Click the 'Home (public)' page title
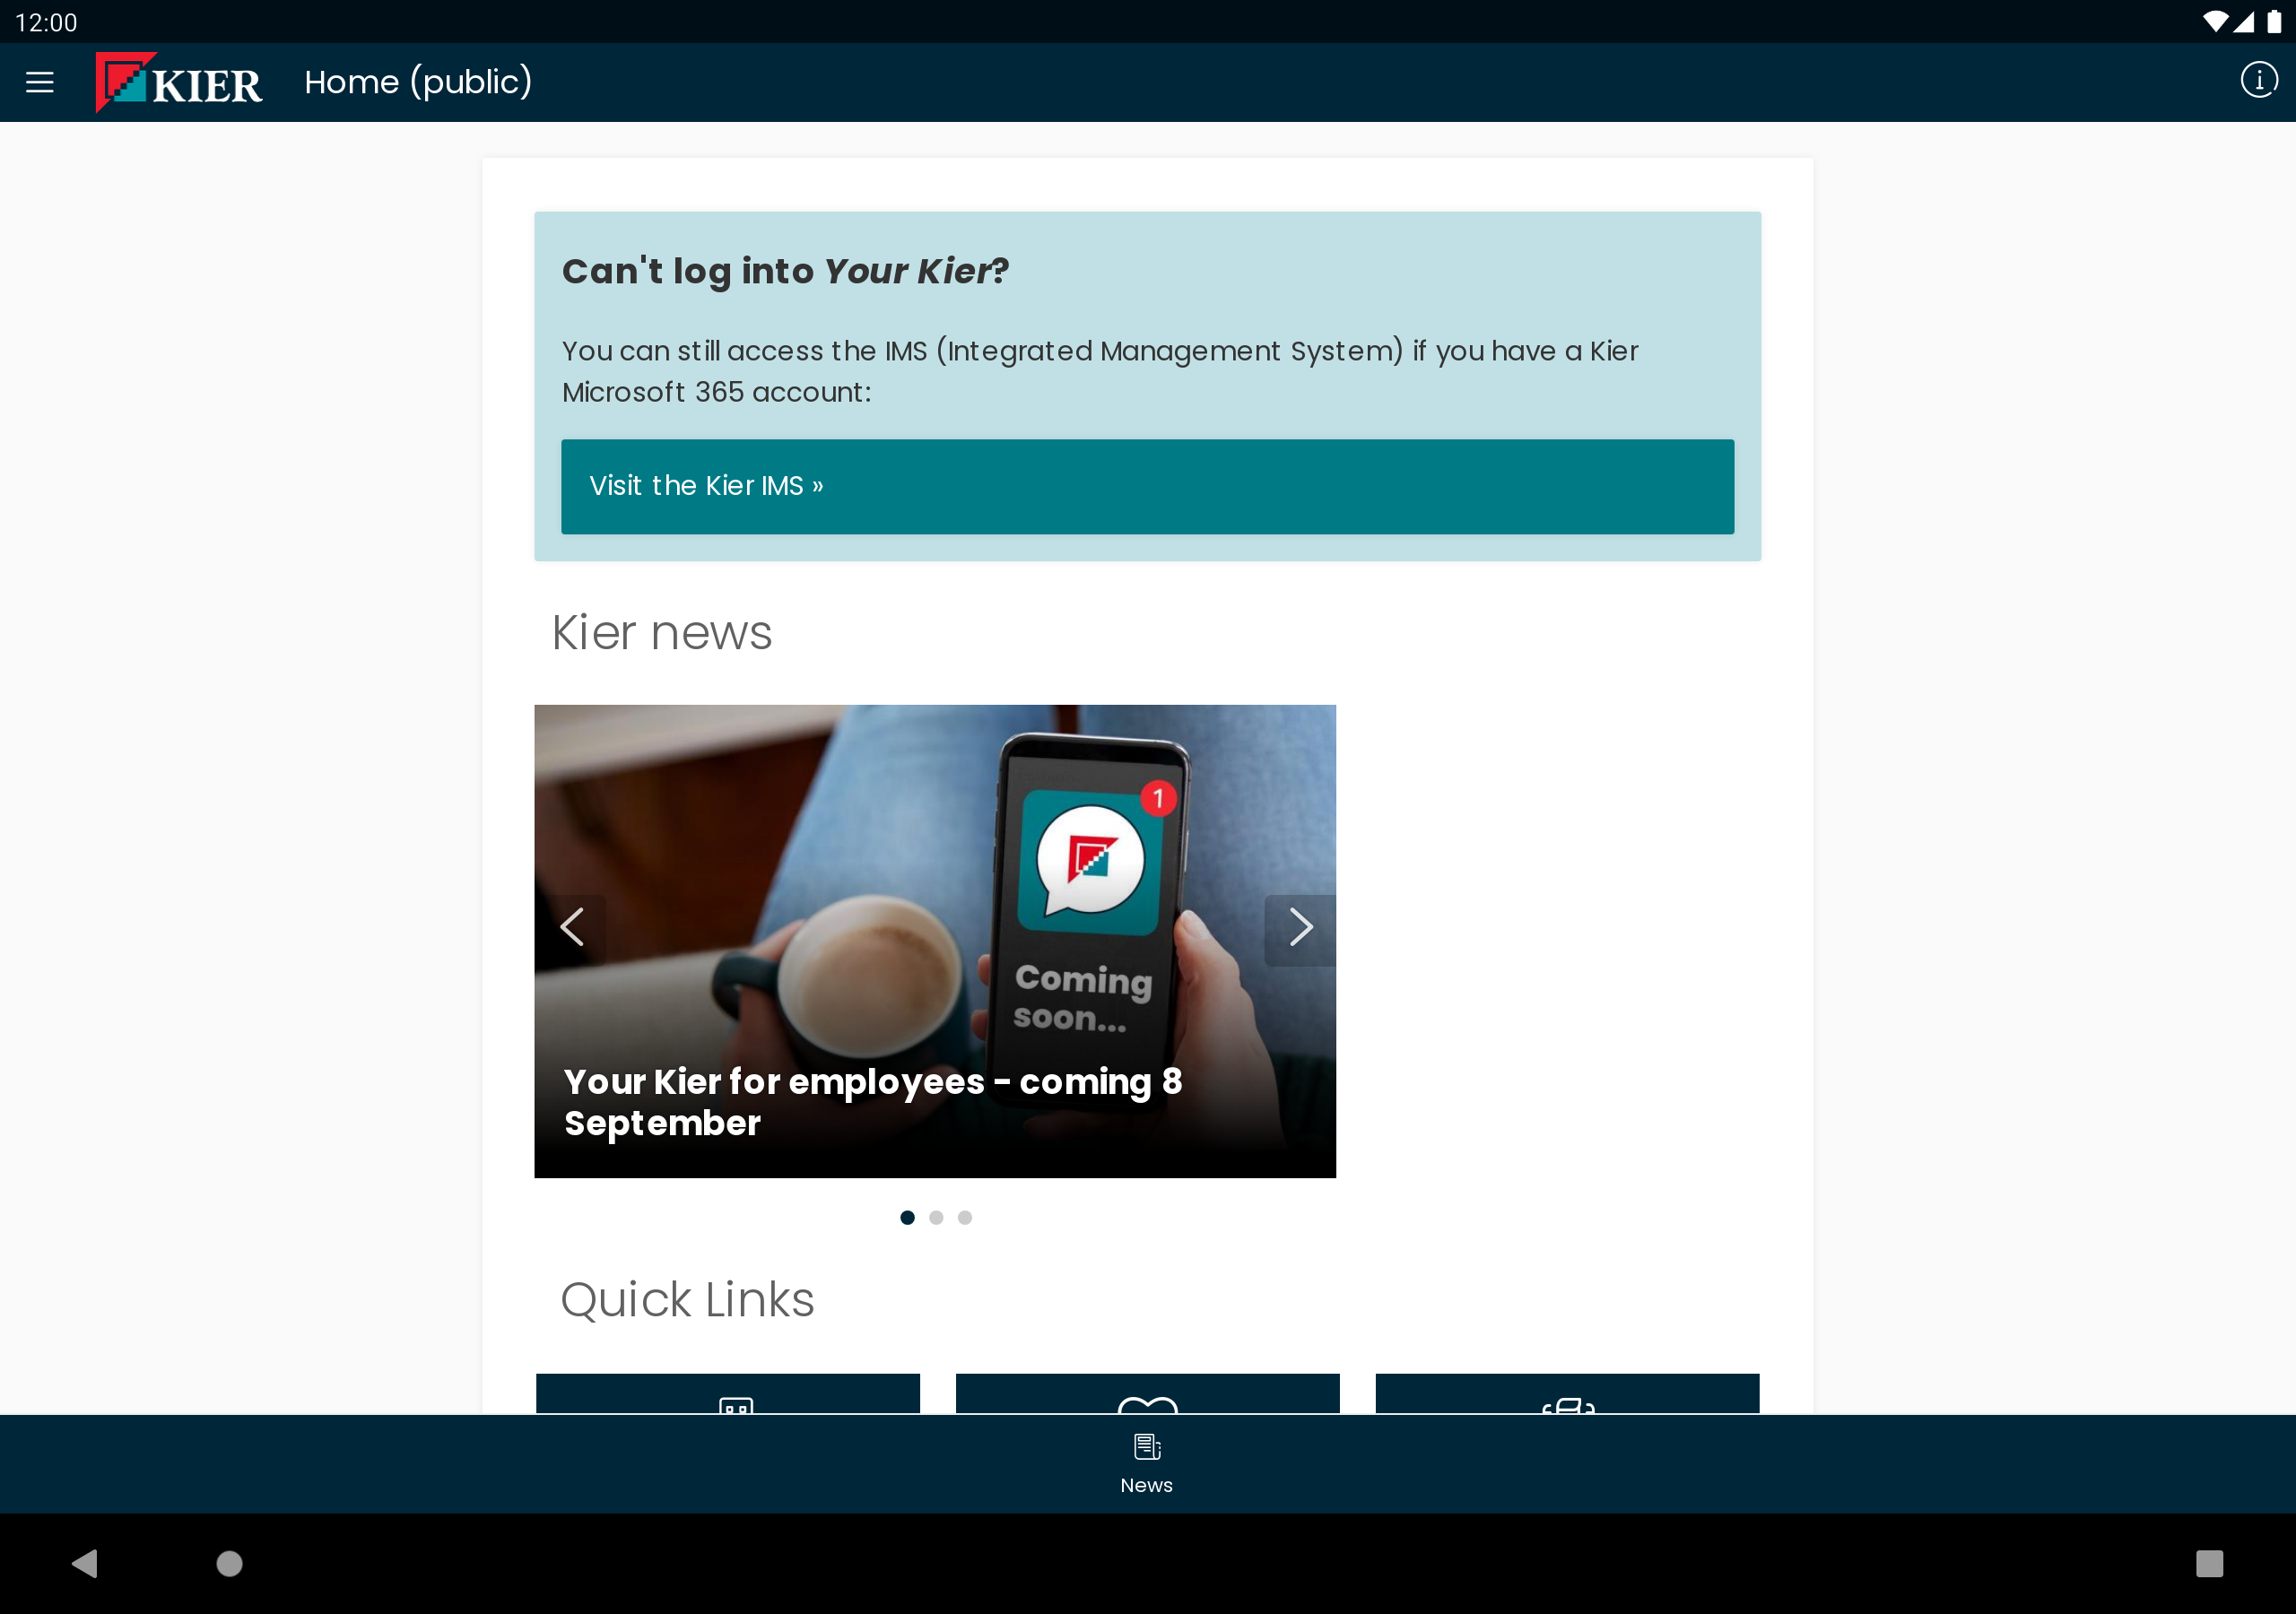Image resolution: width=2296 pixels, height=1614 pixels. pyautogui.click(x=418, y=82)
